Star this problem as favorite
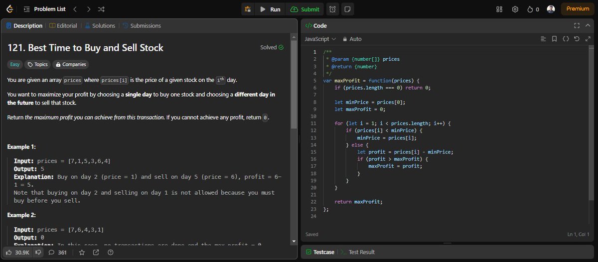Viewport: 598px width, 262px height. coord(82,253)
